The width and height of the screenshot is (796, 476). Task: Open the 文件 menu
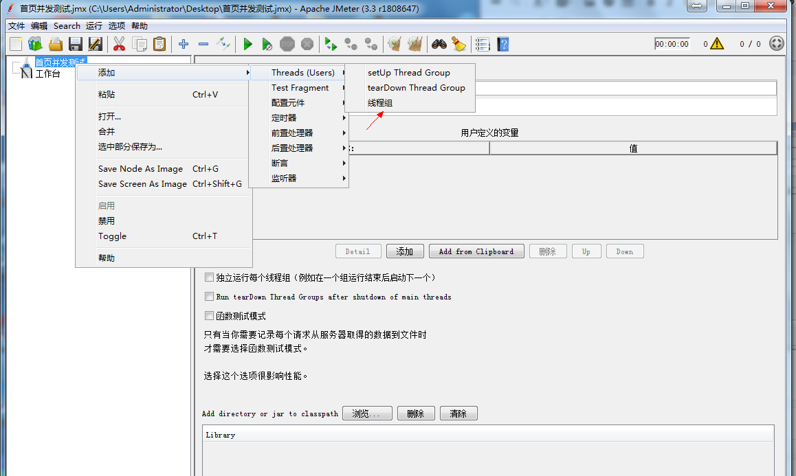coord(16,26)
